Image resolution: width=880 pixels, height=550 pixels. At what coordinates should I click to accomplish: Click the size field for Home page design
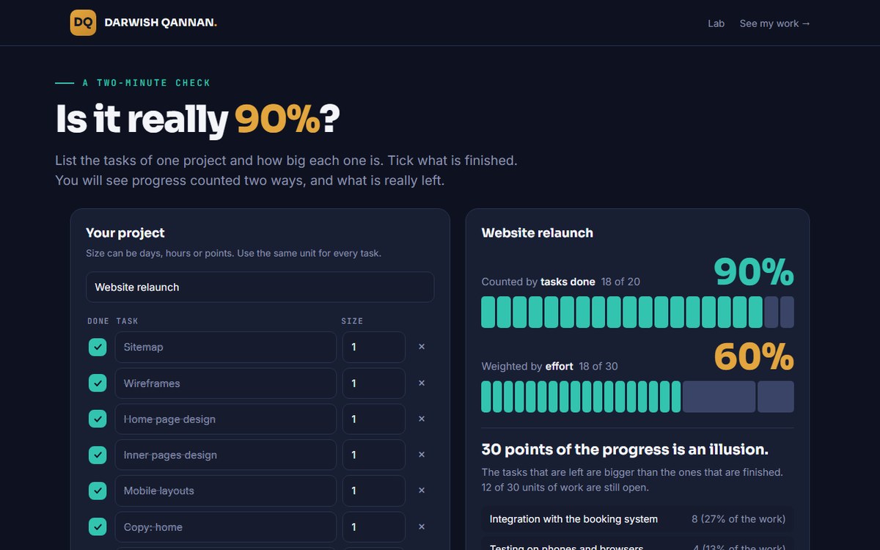point(374,419)
